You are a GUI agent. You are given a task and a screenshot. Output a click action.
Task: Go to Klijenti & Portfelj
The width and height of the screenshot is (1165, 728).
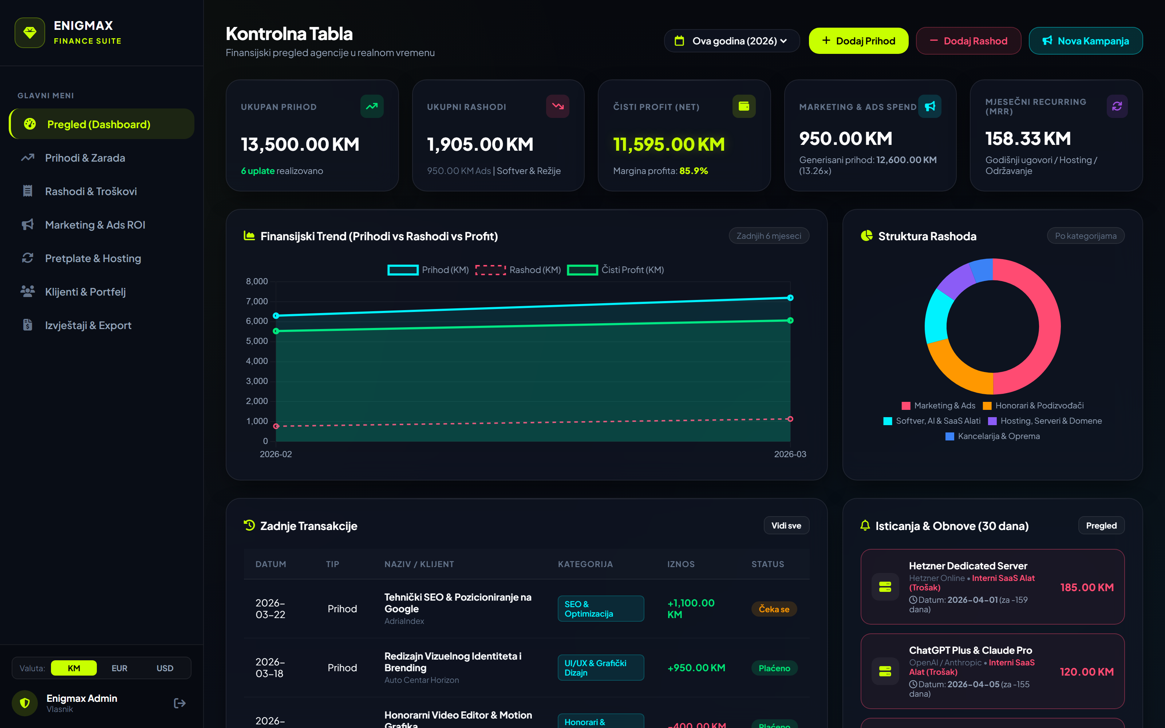tap(102, 292)
